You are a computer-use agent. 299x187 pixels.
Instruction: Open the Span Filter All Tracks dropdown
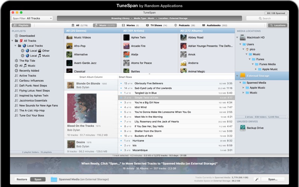tap(32, 18)
